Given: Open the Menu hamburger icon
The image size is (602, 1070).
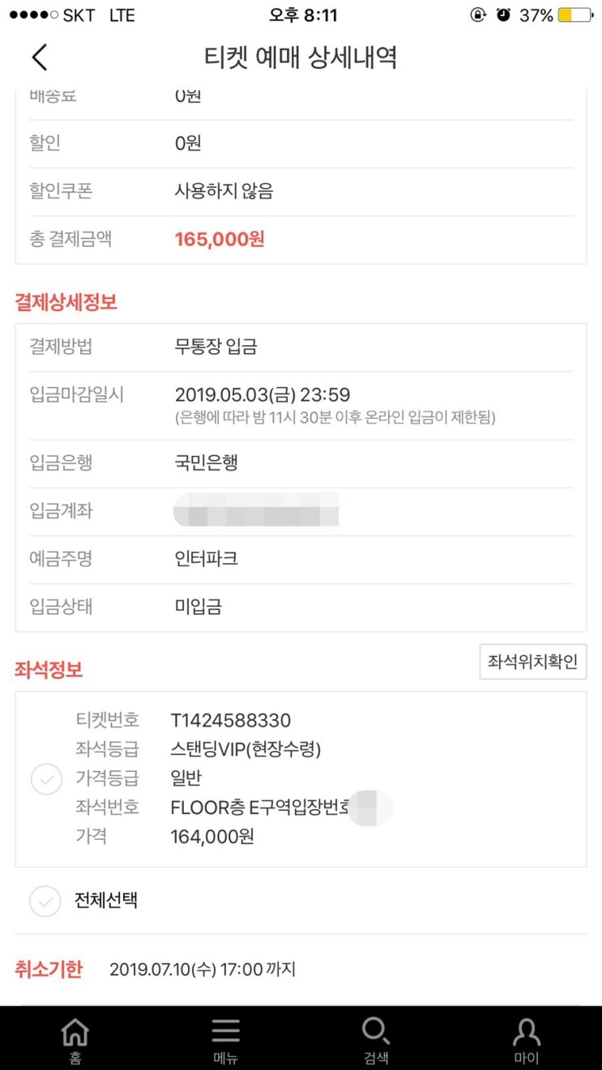Looking at the screenshot, I should tap(225, 1030).
